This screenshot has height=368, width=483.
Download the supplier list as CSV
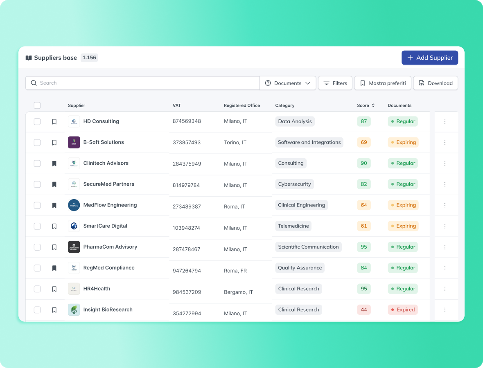tap(436, 83)
